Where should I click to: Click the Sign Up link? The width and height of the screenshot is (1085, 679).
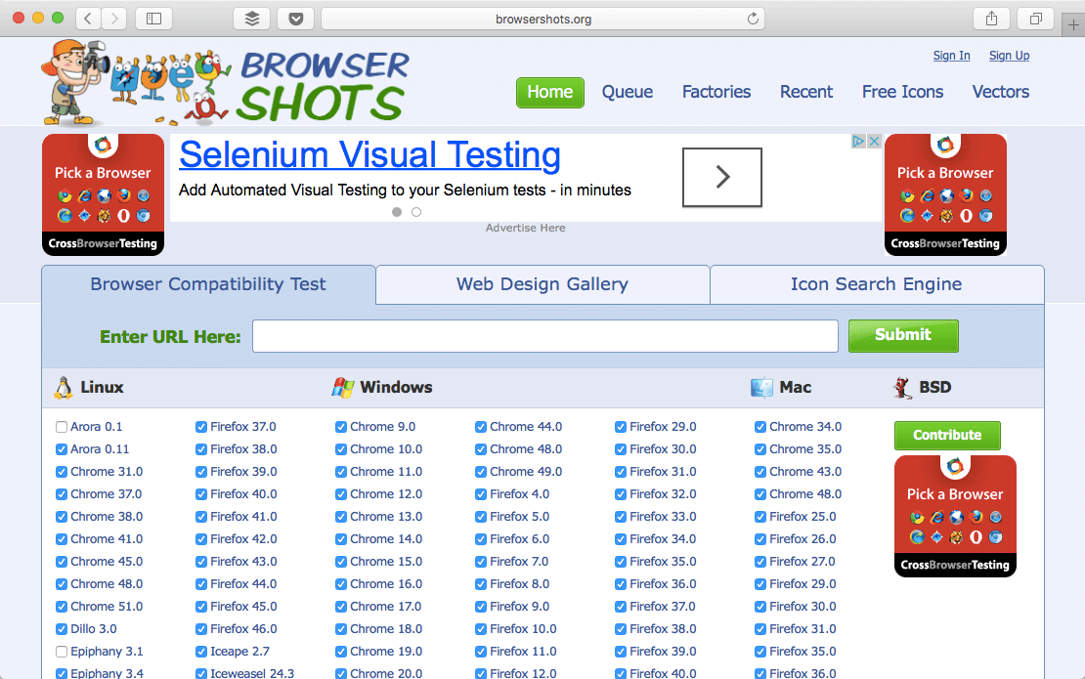pos(1009,56)
